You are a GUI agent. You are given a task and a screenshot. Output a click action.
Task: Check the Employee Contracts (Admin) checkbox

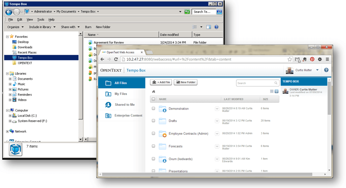[153, 133]
